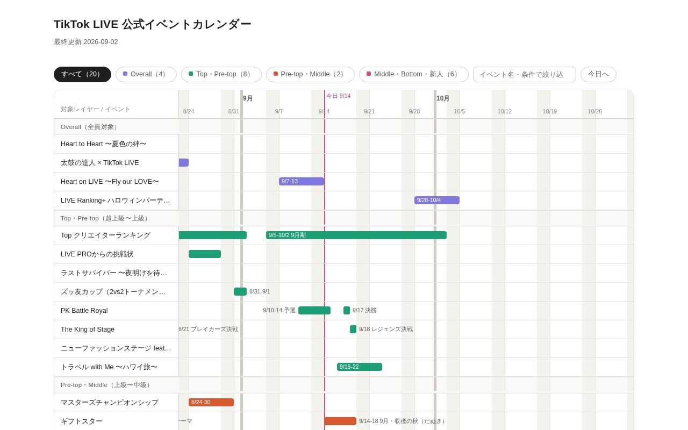Click the 9/16-22 travel event bar

[360, 367]
